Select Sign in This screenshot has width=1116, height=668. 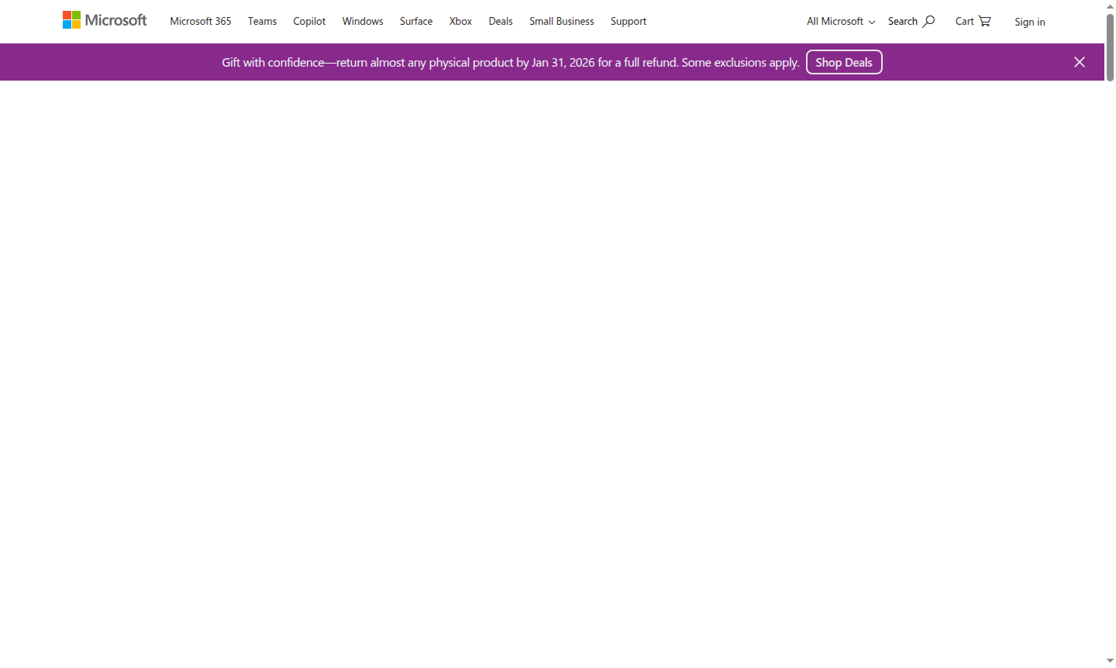1029,22
